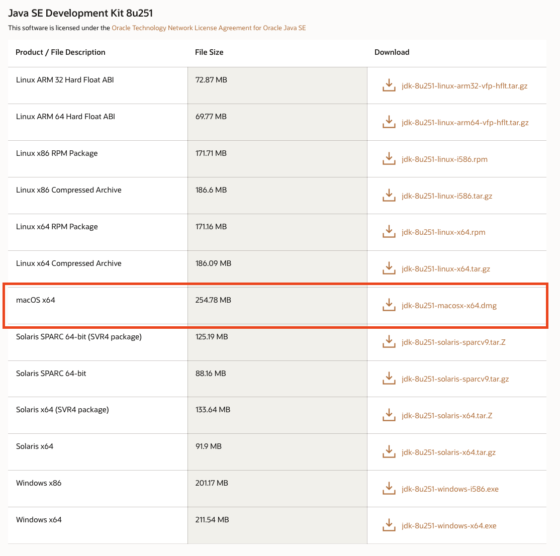The width and height of the screenshot is (560, 556).
Task: Select Linux x64 Compressed Archive description
Action: [x=68, y=263]
